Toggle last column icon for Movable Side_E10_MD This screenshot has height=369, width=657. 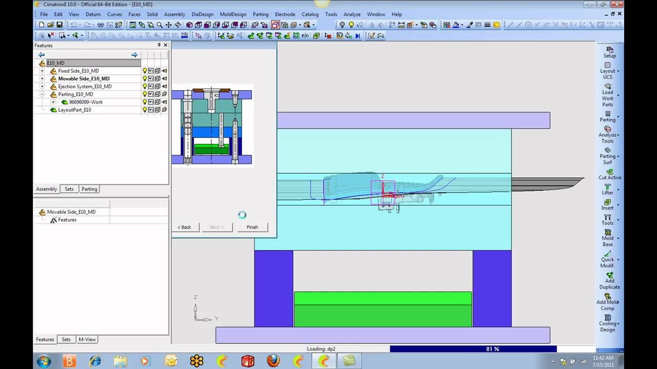point(164,78)
